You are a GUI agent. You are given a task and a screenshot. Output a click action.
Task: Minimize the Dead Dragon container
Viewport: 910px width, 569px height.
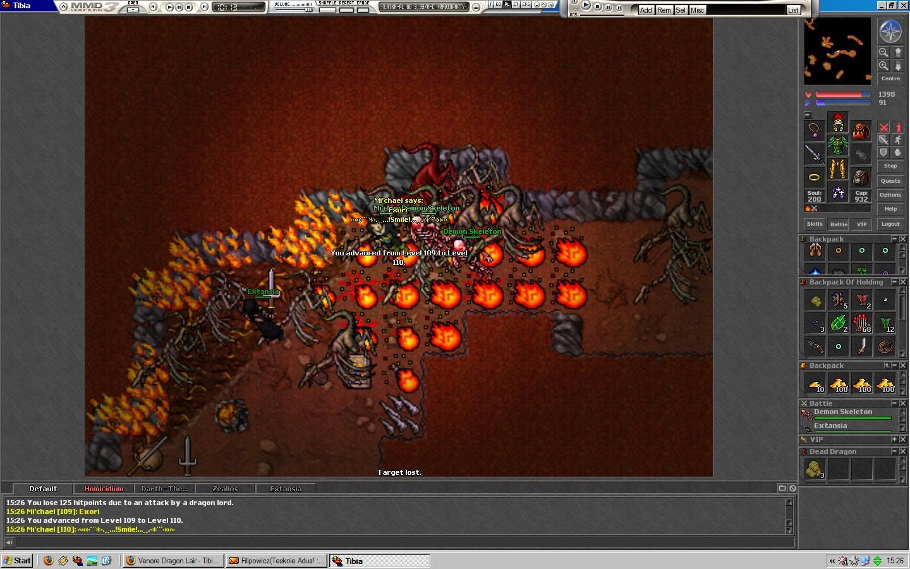pos(894,451)
